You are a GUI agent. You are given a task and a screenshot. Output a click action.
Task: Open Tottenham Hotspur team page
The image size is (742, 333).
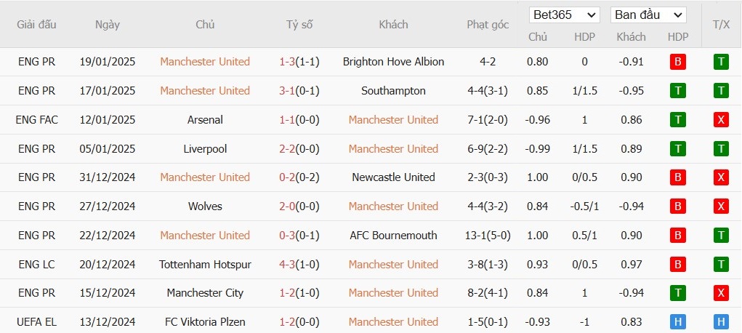coord(205,265)
